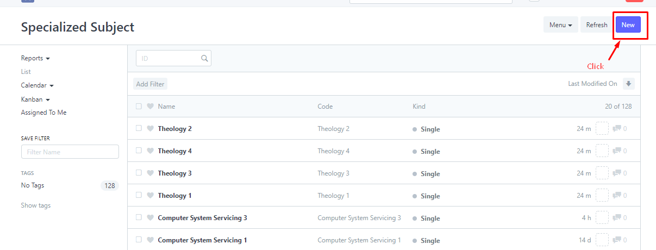Check the Theology 2 row checkbox
Image resolution: width=656 pixels, height=250 pixels.
coord(139,128)
